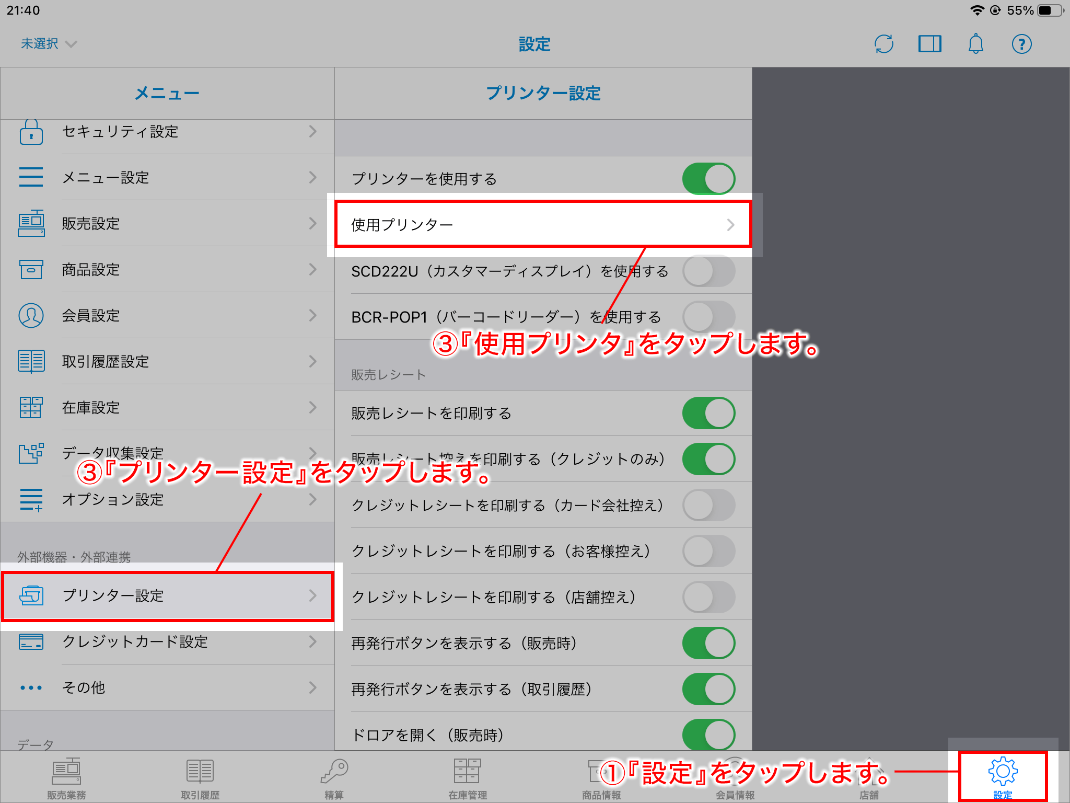Toggle 再発行ボタンを表示する（販売時） switch
1070x803 pixels.
click(x=709, y=644)
